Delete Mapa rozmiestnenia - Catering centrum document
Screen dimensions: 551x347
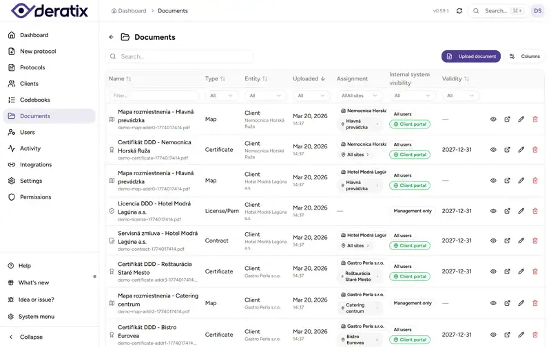click(x=535, y=303)
